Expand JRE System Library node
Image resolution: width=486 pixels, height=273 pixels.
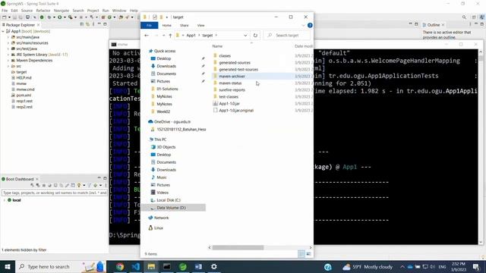tap(8, 55)
